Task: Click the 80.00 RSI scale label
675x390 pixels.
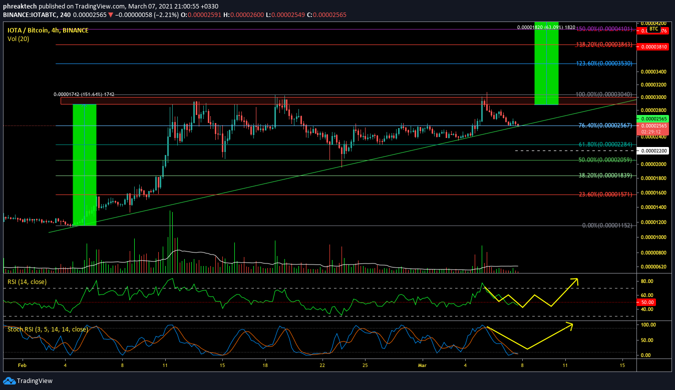Action: (x=647, y=281)
